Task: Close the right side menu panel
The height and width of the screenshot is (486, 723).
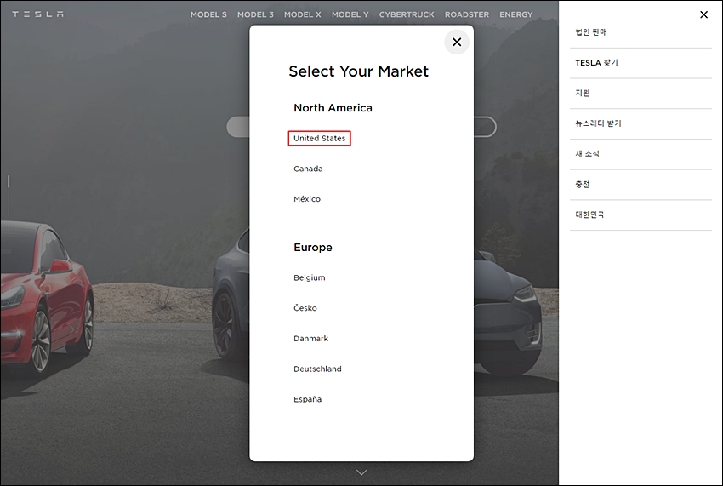Action: pyautogui.click(x=703, y=14)
